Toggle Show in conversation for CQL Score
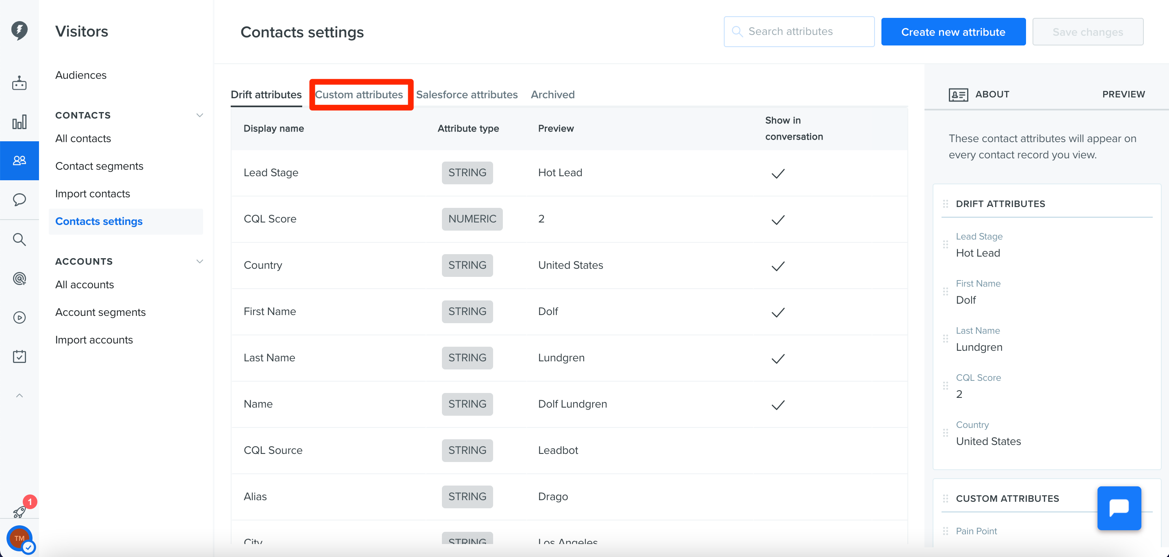 pyautogui.click(x=778, y=220)
